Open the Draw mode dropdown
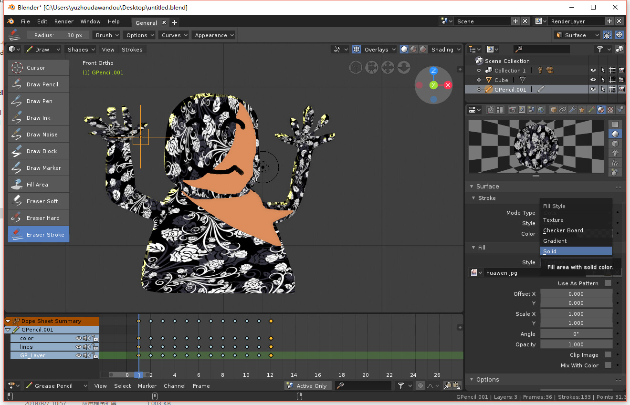 pos(43,50)
